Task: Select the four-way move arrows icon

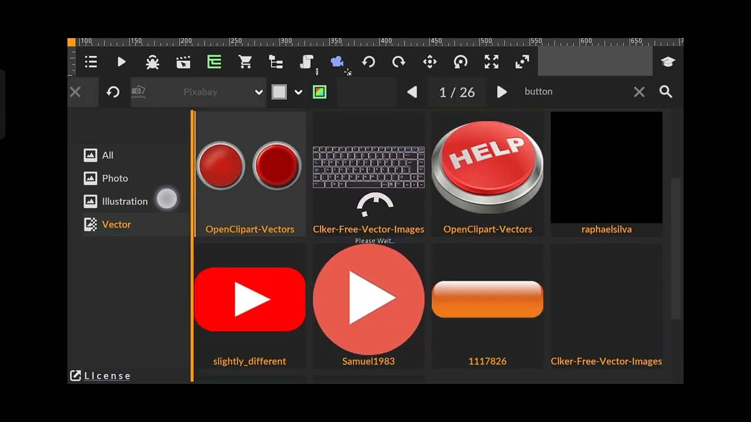Action: (x=430, y=62)
